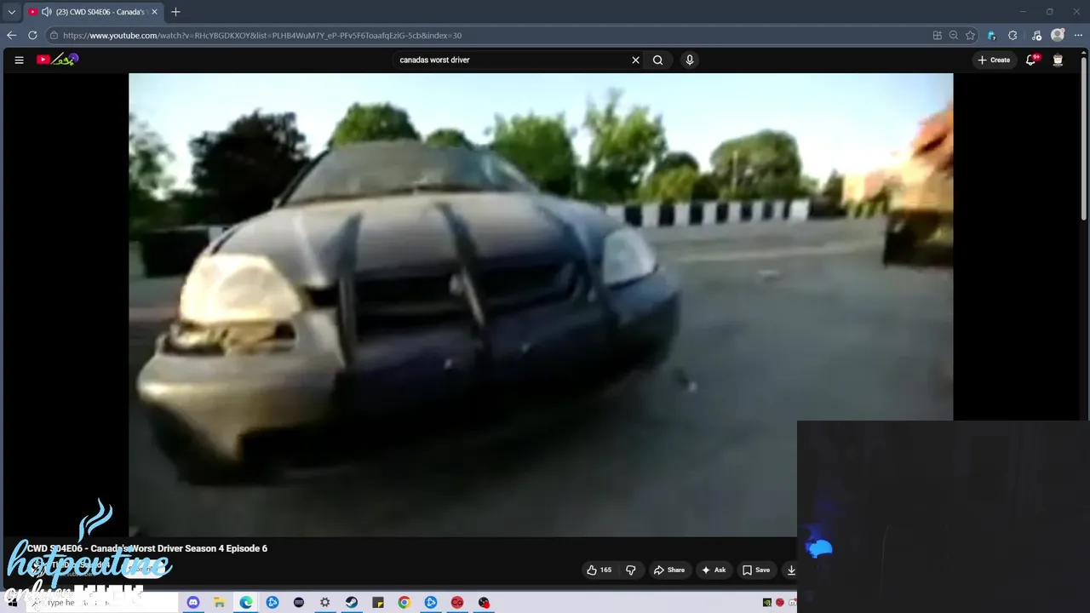Open the browser profile avatar
The image size is (1090, 613).
coord(1058,35)
